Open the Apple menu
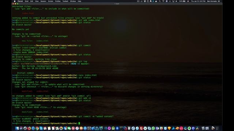 [15, 1]
